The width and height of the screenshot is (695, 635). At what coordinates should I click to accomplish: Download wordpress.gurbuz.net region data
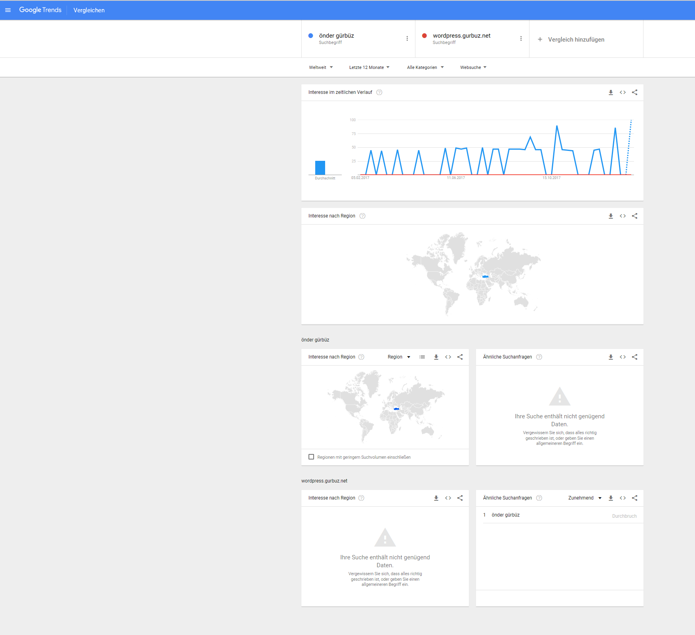(436, 498)
